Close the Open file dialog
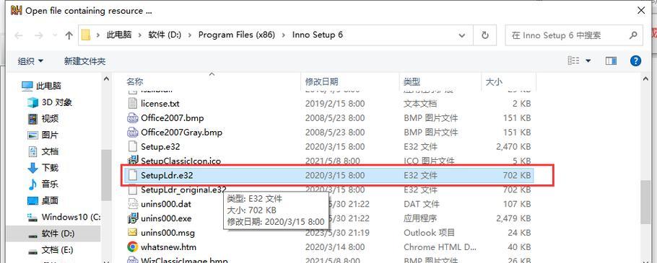 click(x=641, y=11)
